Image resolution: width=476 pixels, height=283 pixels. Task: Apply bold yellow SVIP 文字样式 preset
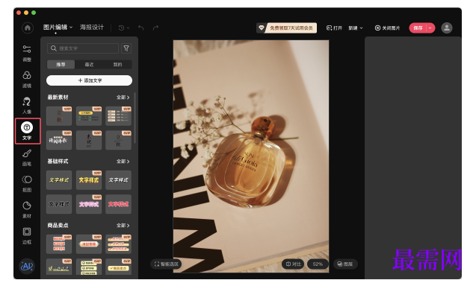coord(89,180)
